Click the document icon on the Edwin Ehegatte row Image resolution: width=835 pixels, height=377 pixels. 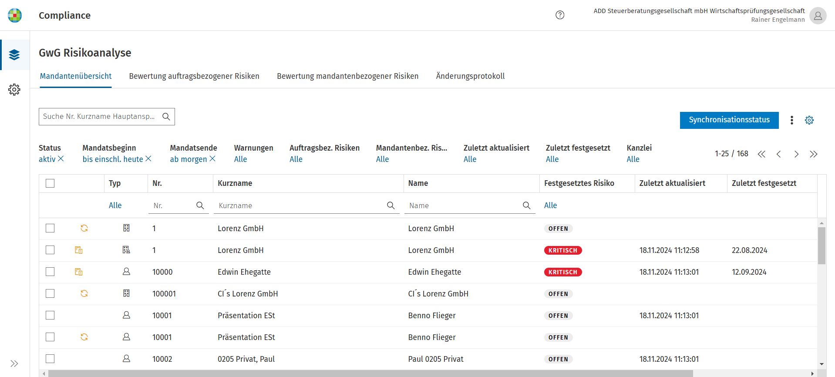click(79, 272)
